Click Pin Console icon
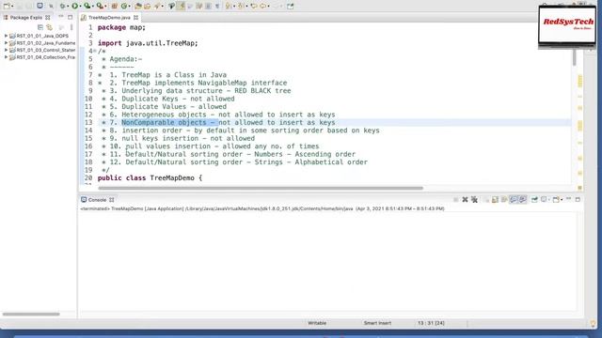The height and width of the screenshot is (338, 602). [534, 200]
